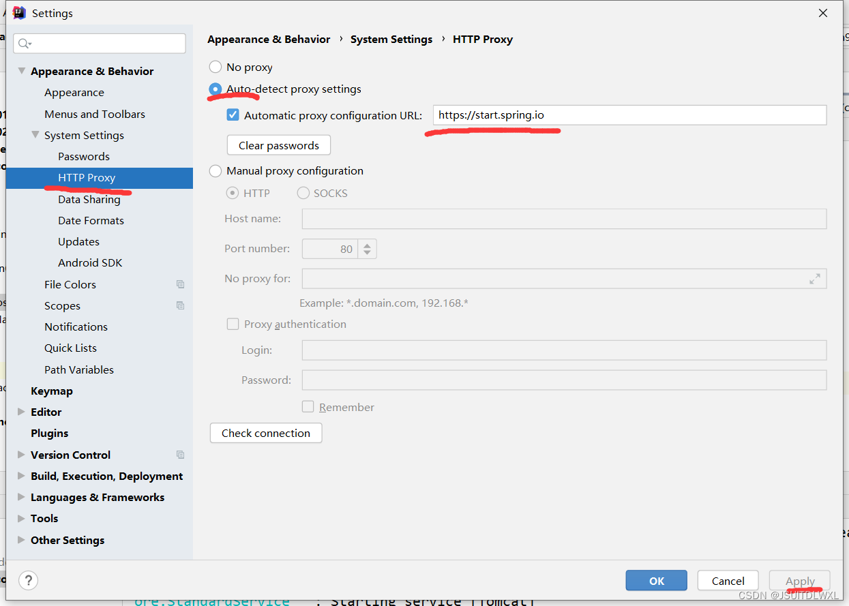Click the expand icon inside No proxy for field
This screenshot has width=849, height=606.
pyautogui.click(x=814, y=279)
